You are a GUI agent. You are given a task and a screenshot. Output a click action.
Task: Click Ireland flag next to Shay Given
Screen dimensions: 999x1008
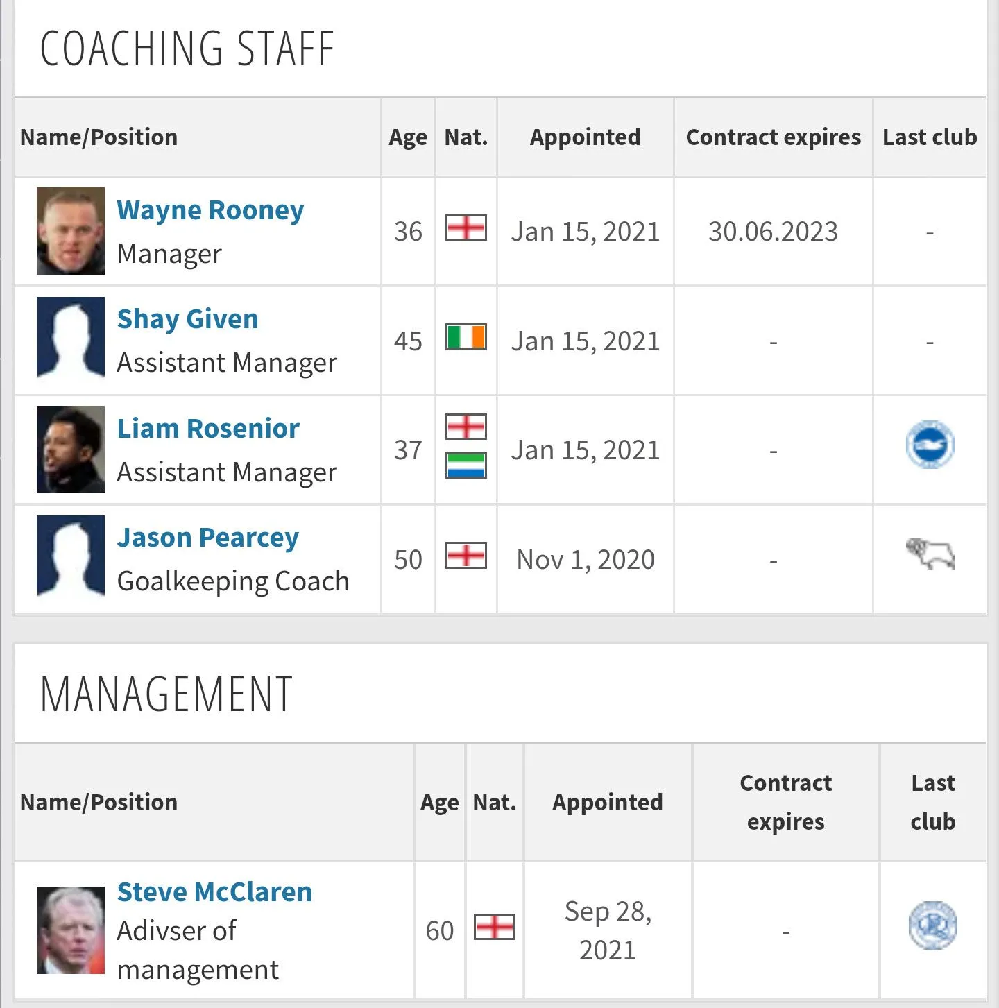[x=466, y=337]
